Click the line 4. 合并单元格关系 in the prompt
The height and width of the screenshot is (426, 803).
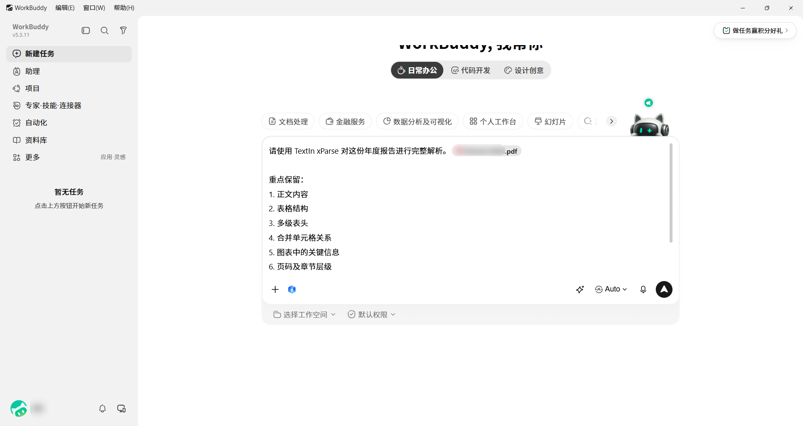(x=300, y=238)
